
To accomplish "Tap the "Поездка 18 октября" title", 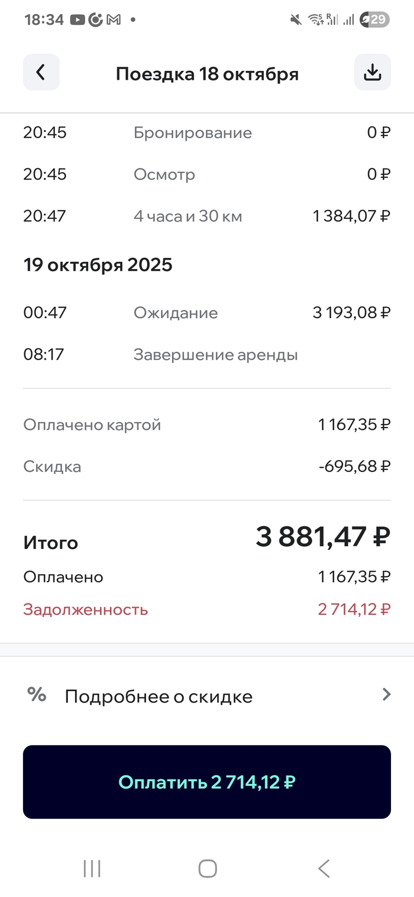I will (207, 74).
